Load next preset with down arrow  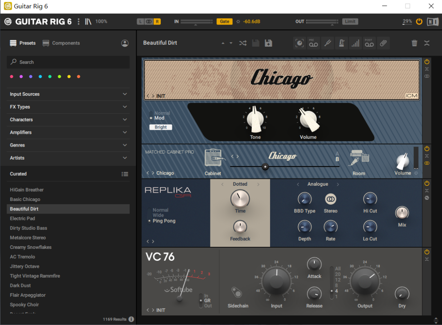pyautogui.click(x=231, y=43)
